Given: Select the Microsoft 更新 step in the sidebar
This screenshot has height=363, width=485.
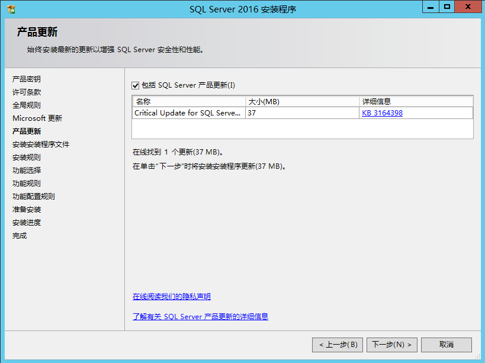Looking at the screenshot, I should click(37, 118).
